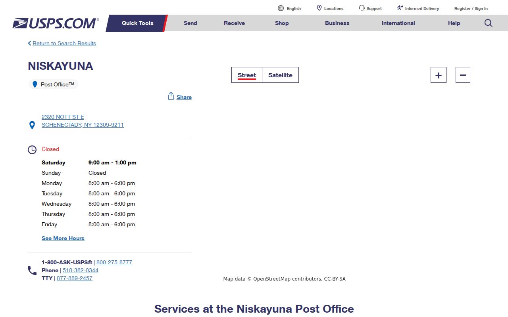Switch map to Street view

[x=247, y=75]
